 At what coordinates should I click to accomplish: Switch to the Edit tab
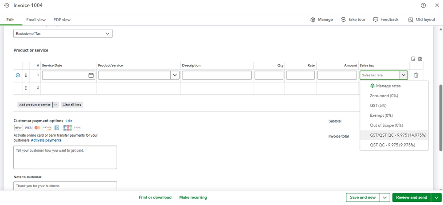coord(10,20)
